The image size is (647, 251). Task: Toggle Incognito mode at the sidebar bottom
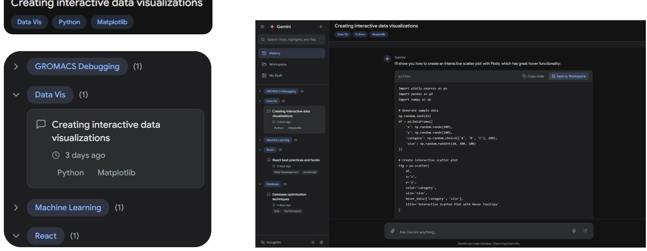point(271,242)
